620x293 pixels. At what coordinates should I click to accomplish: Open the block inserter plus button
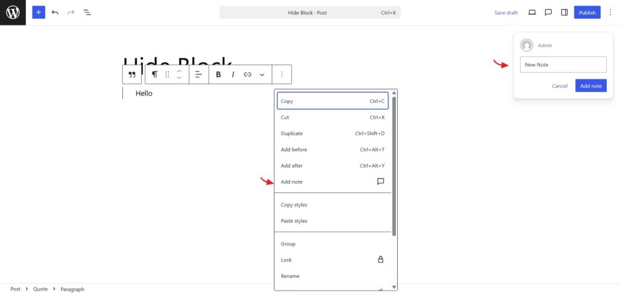38,13
